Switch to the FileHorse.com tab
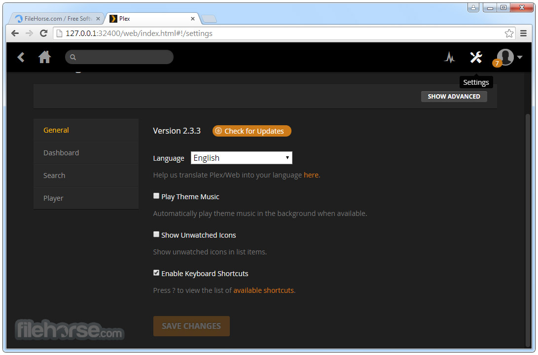538x355 pixels. (x=57, y=19)
